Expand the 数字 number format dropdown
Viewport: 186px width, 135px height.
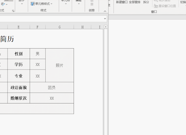pyautogui.click(x=22, y=2)
